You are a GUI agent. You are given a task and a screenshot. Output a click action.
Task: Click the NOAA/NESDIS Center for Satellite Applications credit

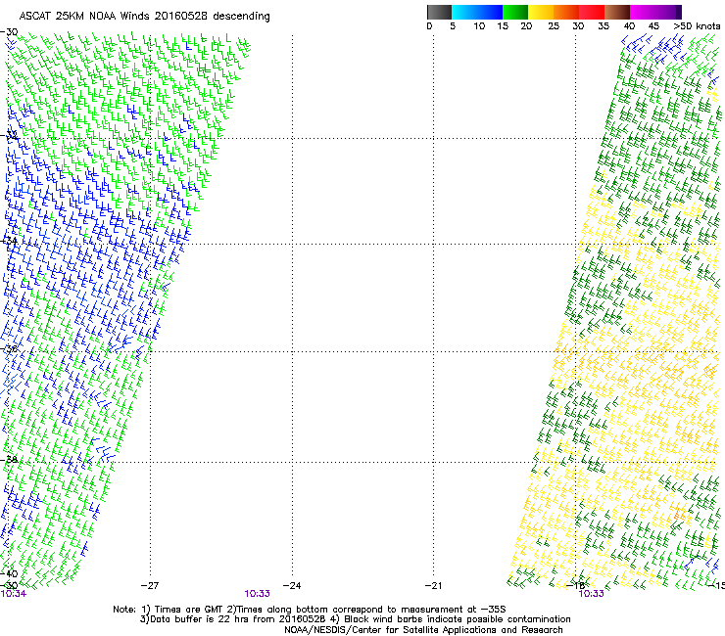pyautogui.click(x=423, y=630)
